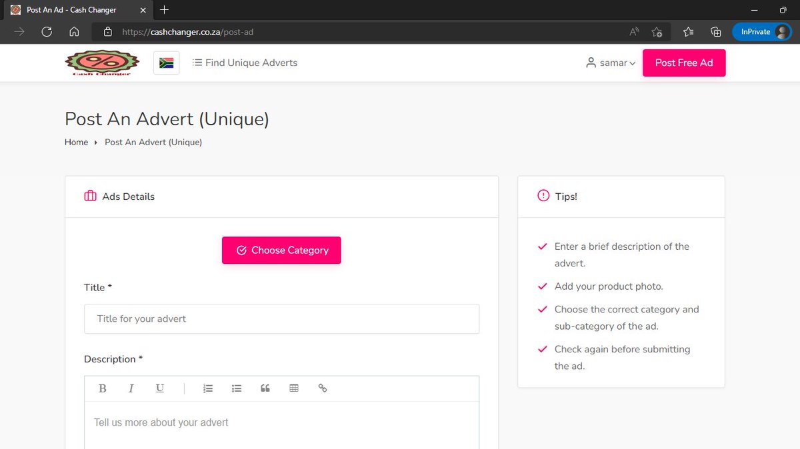Click tip 'Check again before submitting the ad.'

(622, 358)
